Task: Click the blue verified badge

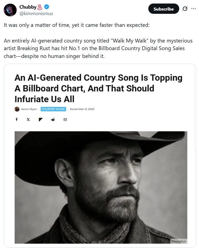Action: 47,7
